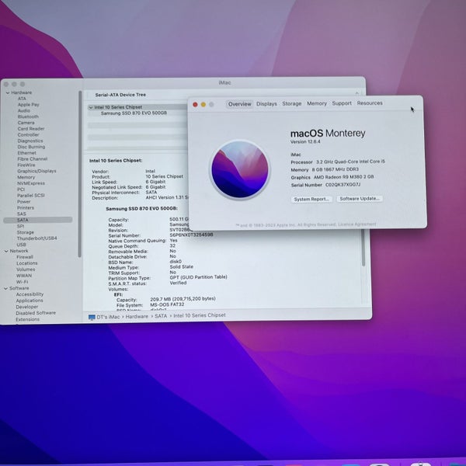Select Applications under Software
This screenshot has width=466, height=466.
pyautogui.click(x=30, y=301)
